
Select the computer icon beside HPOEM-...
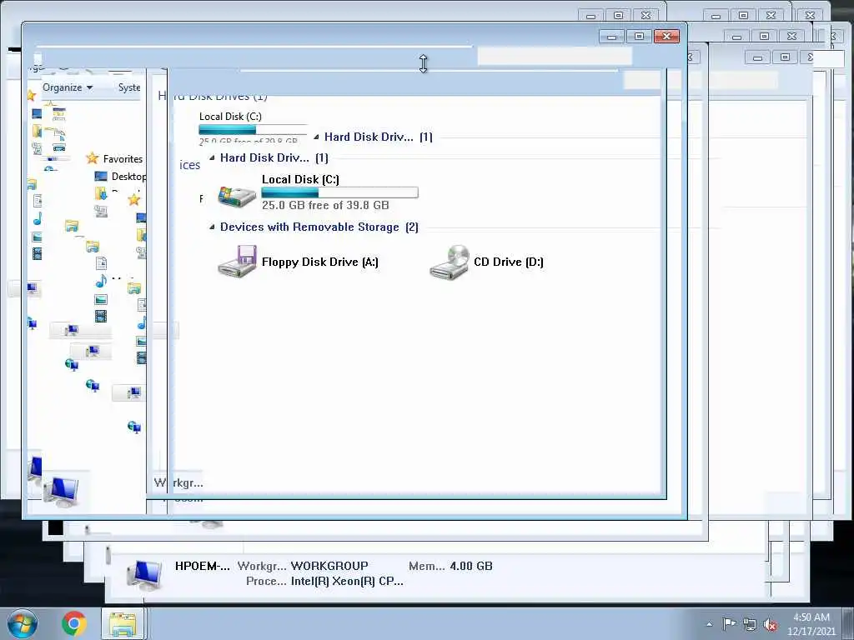click(x=144, y=575)
